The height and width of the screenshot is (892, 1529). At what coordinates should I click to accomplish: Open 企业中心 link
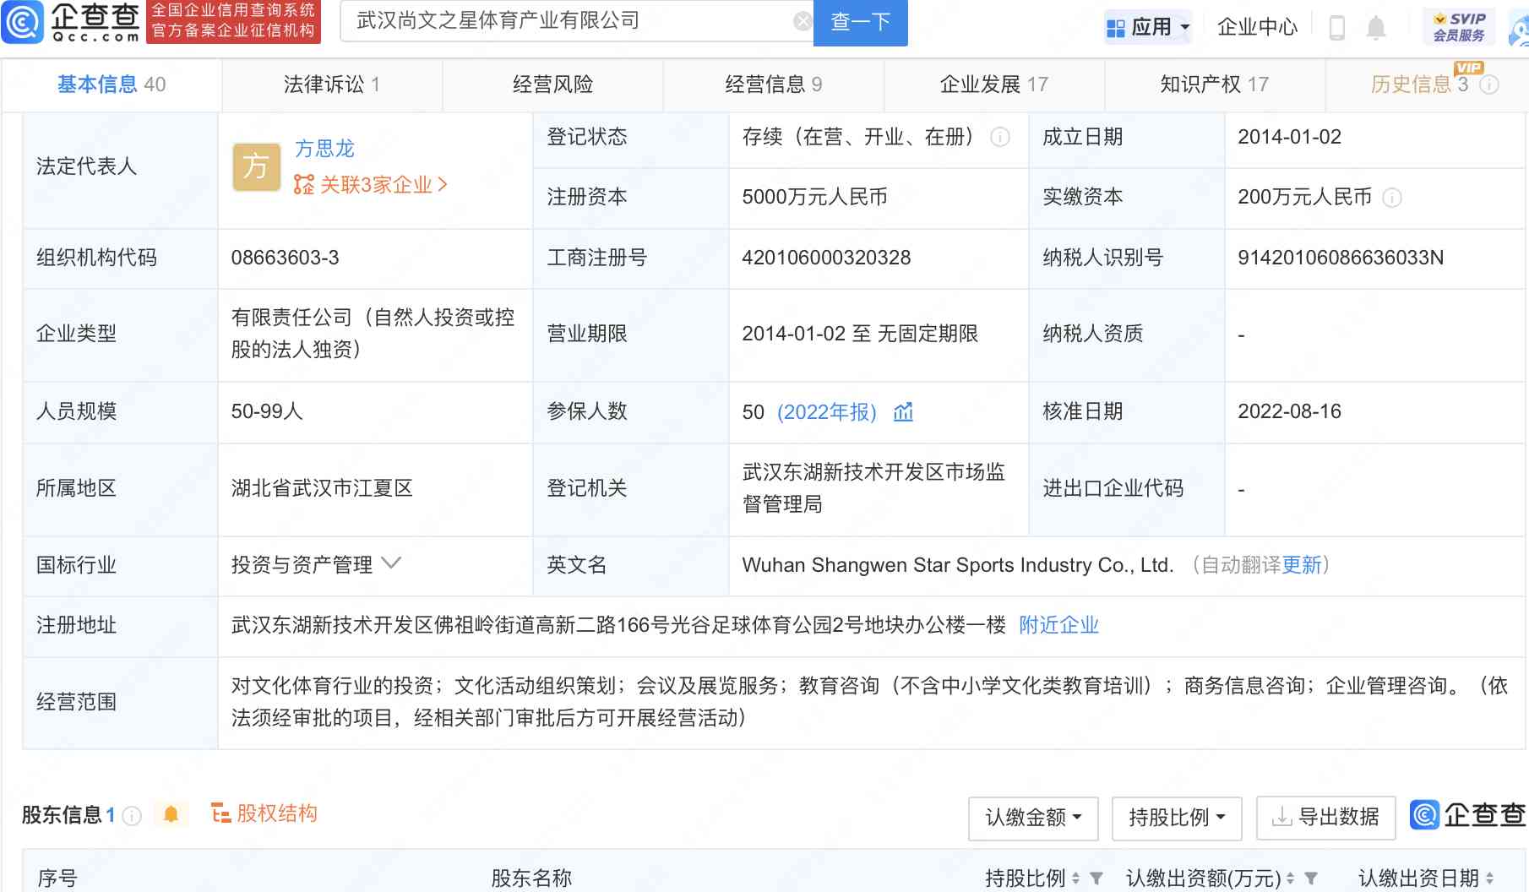tap(1257, 27)
